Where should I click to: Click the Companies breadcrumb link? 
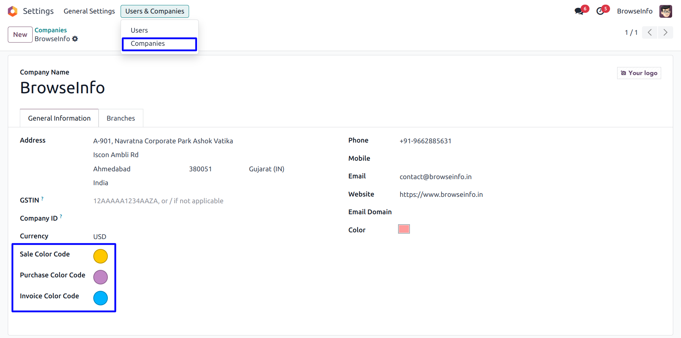click(51, 30)
